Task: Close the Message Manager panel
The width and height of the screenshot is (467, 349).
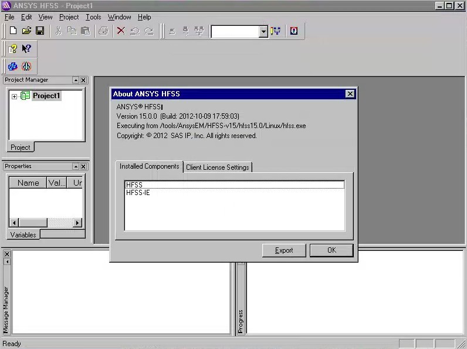Action: click(7, 254)
